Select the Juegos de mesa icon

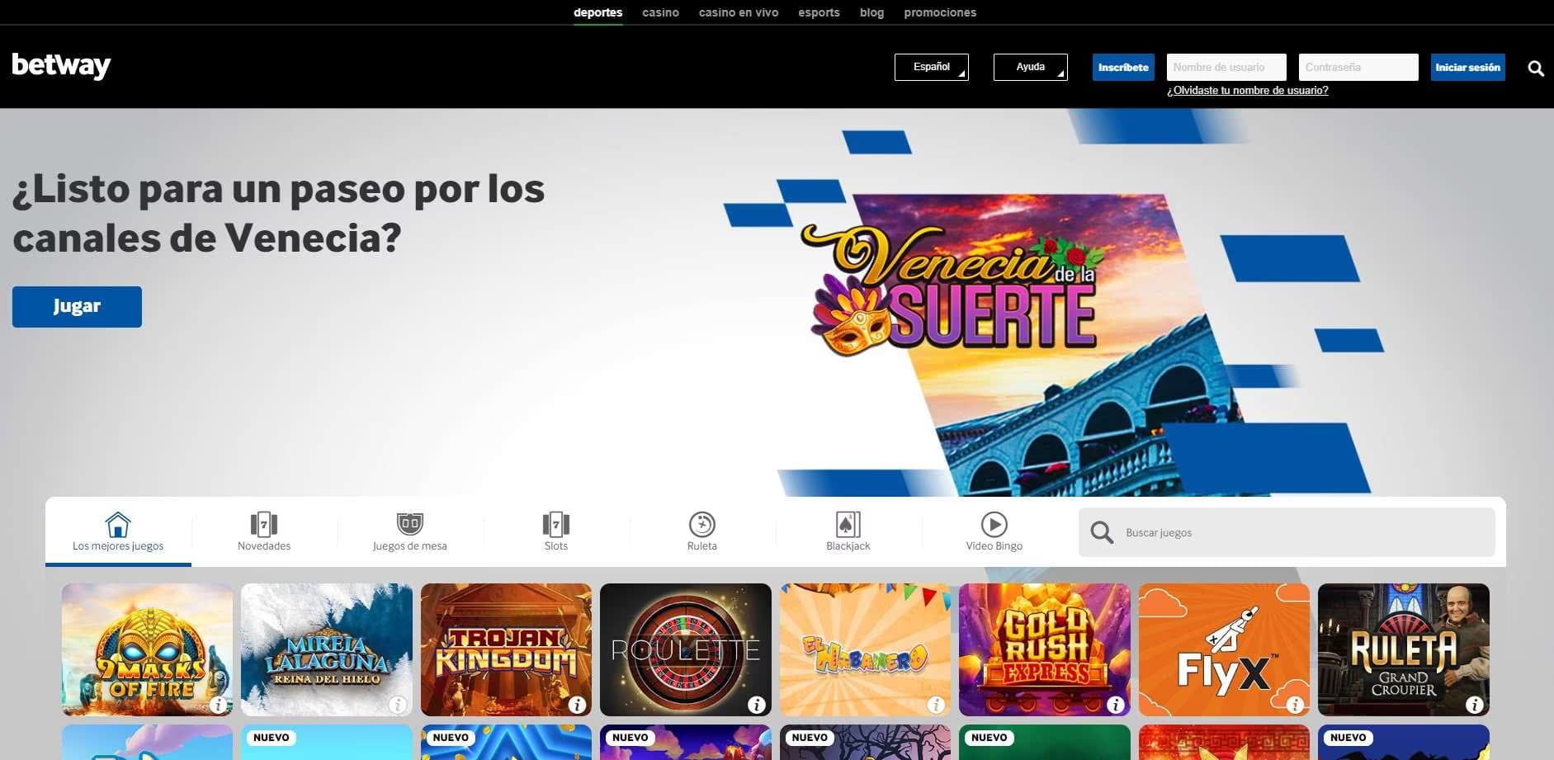point(409,523)
